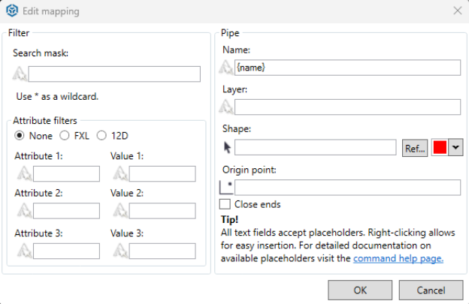Click the text icon next to Attribute 1
469x304 pixels.
[24, 174]
